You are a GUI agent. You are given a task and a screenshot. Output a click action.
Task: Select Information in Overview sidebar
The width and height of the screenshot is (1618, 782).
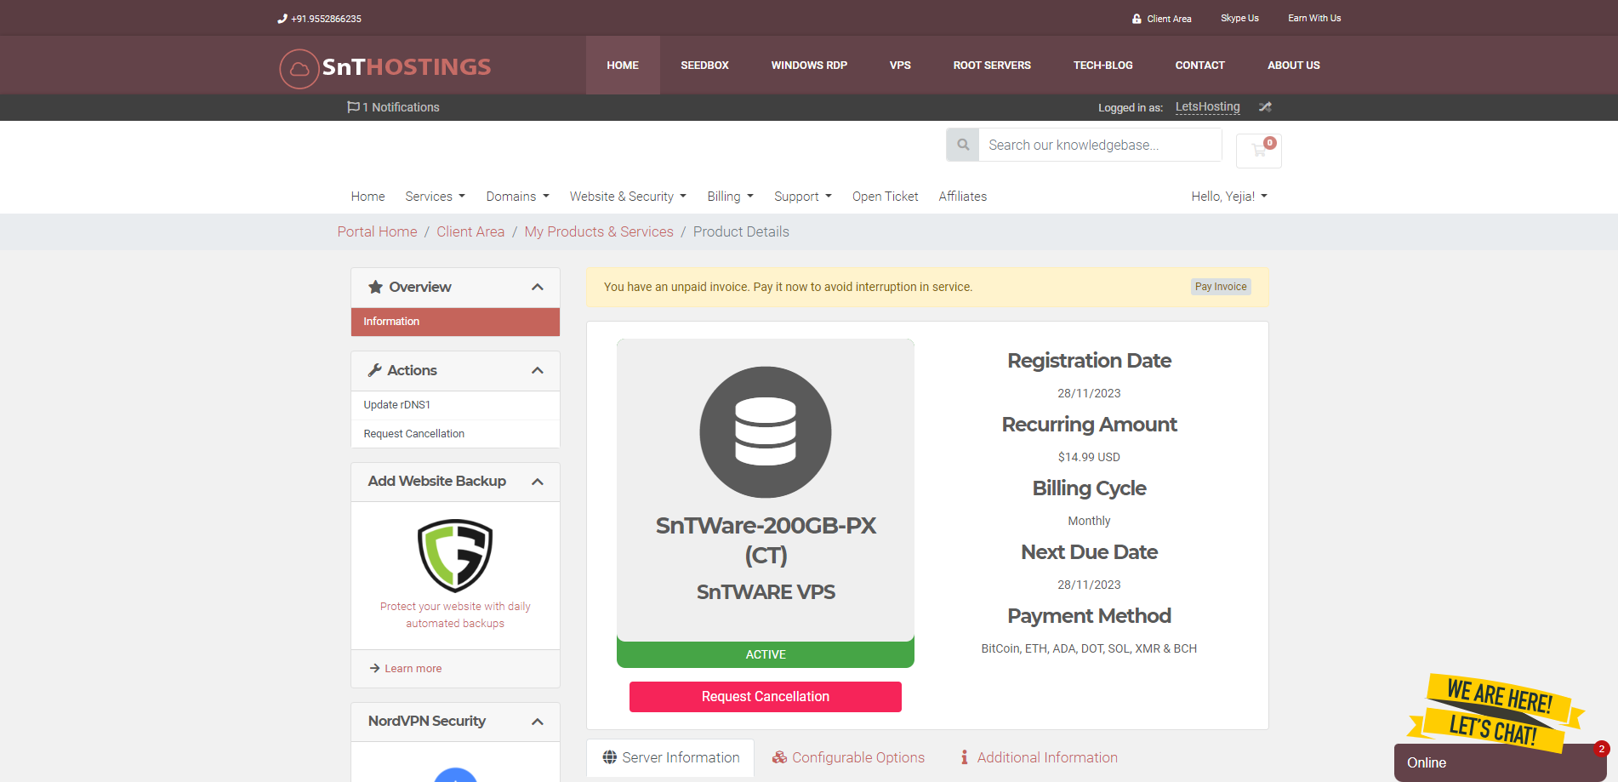tap(455, 322)
